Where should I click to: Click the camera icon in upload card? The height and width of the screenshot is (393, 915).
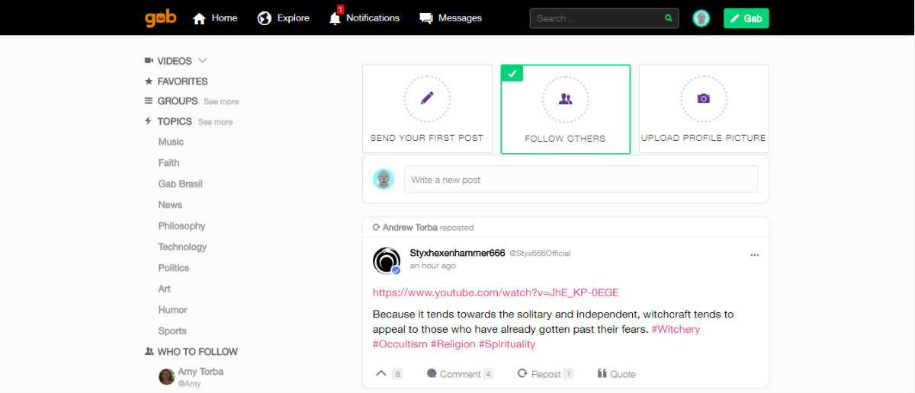click(704, 99)
